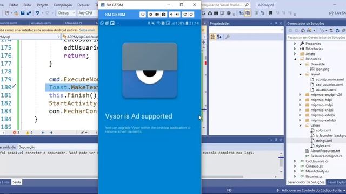Collapse the Resources folder

click(295, 59)
